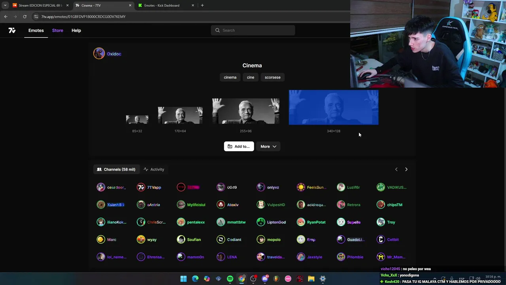Screen dimensions: 506x285
Task: Open the Help nav item
Action: [x=76, y=30]
